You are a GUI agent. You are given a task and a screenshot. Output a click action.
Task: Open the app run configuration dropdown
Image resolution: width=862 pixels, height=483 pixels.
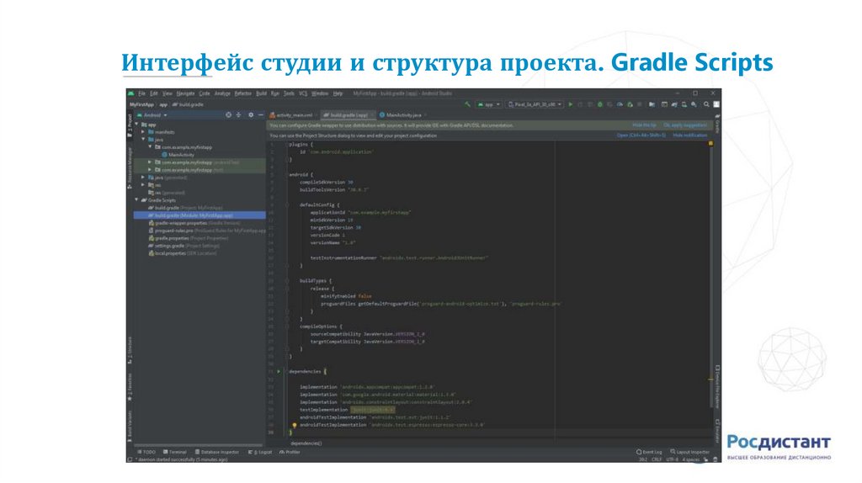[x=488, y=104]
